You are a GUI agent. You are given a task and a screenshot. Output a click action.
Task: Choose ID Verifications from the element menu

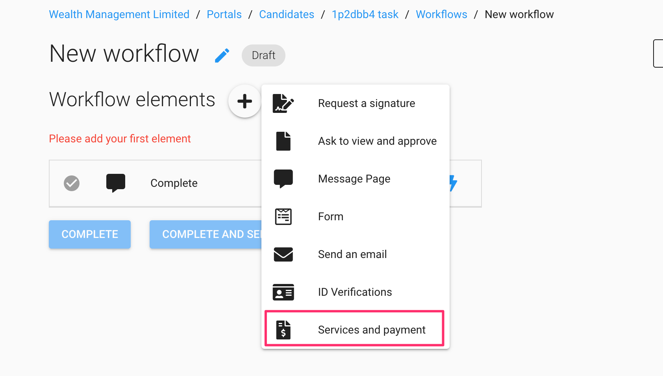(354, 292)
